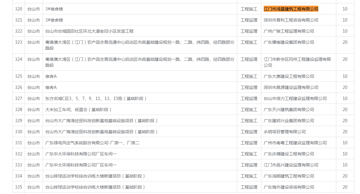Select company 广东天兴建筑集团有限公司
The height and width of the screenshot is (194, 360).
(x=289, y=110)
